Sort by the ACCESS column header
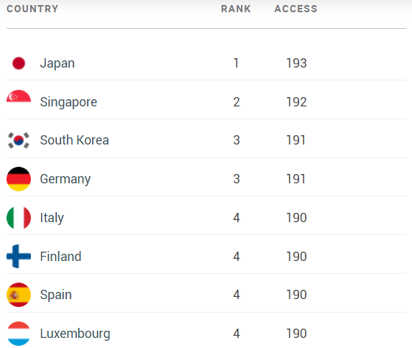This screenshot has width=412, height=348. [296, 9]
